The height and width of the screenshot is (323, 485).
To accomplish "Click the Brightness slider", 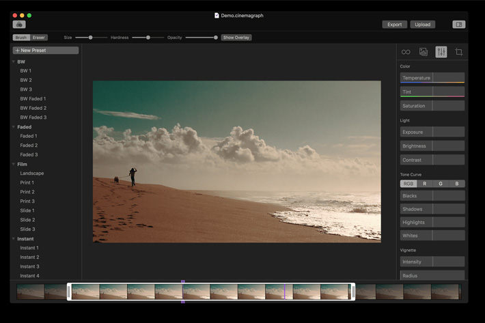I will point(432,146).
